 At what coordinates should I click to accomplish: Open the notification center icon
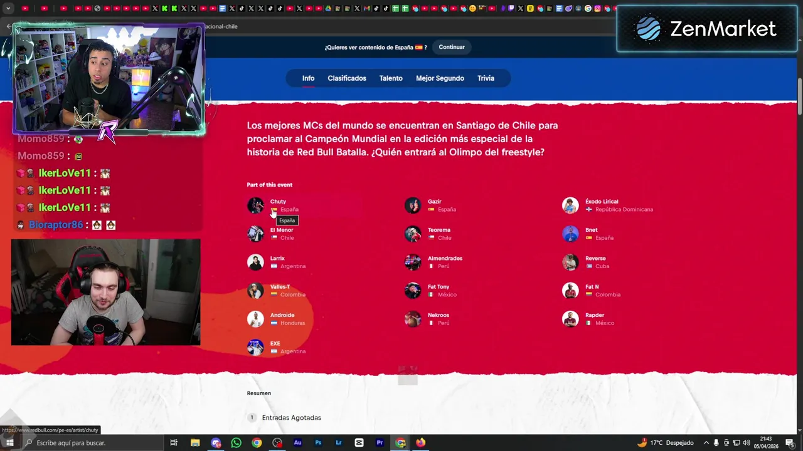tap(790, 443)
